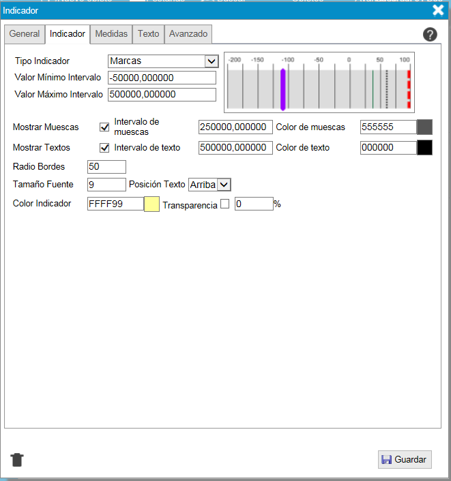Screen dimensions: 451x481
Task: Go to the Avanzado tab
Action: 188,34
